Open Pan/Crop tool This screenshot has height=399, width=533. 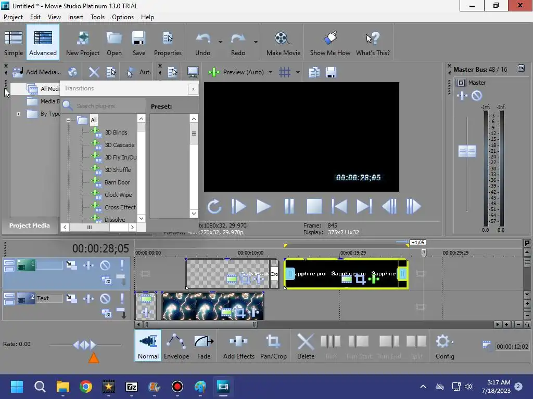pos(273,346)
